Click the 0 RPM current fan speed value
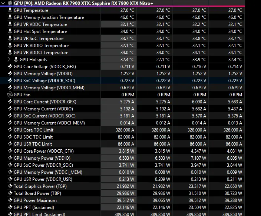Image resolution: width=261 pixels, height=216 pixels. (x=119, y=95)
